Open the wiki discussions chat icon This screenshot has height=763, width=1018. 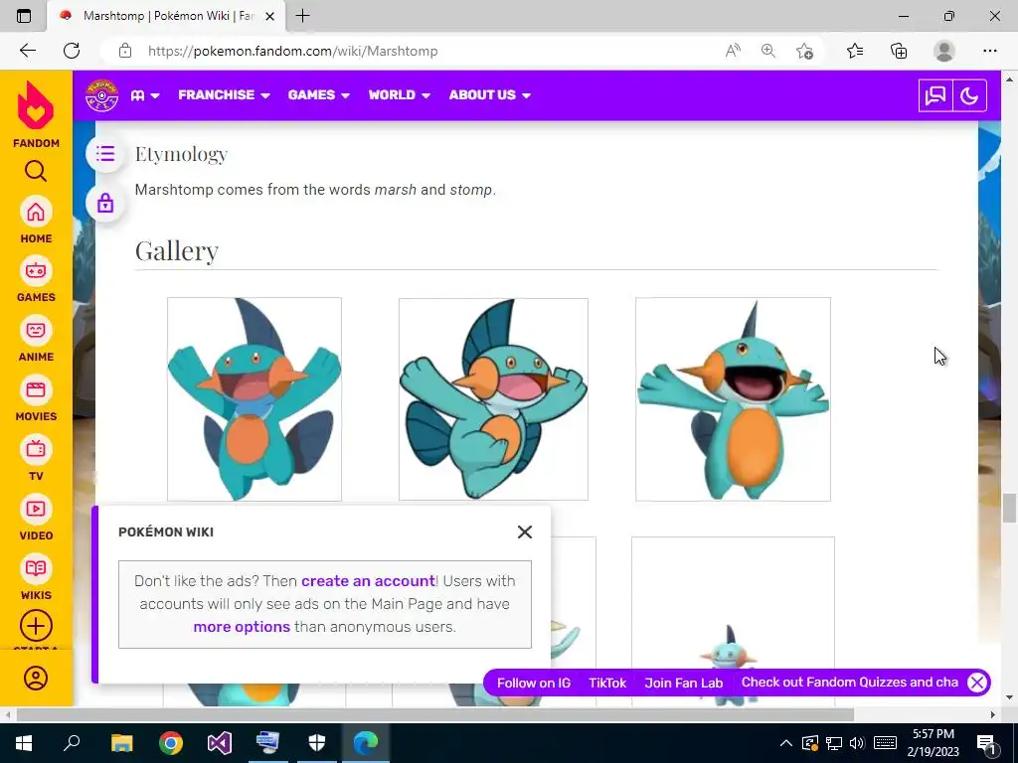[x=935, y=96]
